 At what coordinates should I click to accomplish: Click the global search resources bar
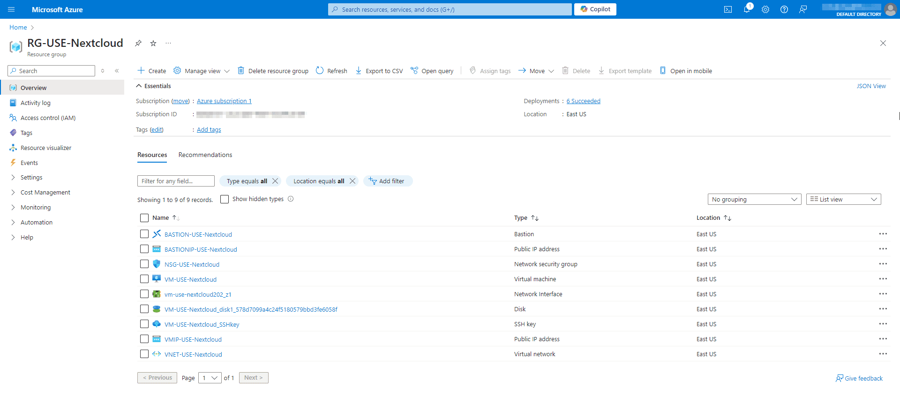tap(450, 9)
